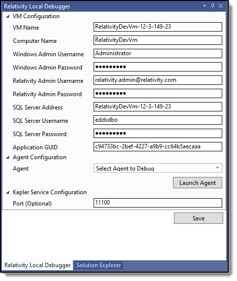Collapse the VM Configuration section
The height and width of the screenshot is (281, 237).
pos(8,16)
